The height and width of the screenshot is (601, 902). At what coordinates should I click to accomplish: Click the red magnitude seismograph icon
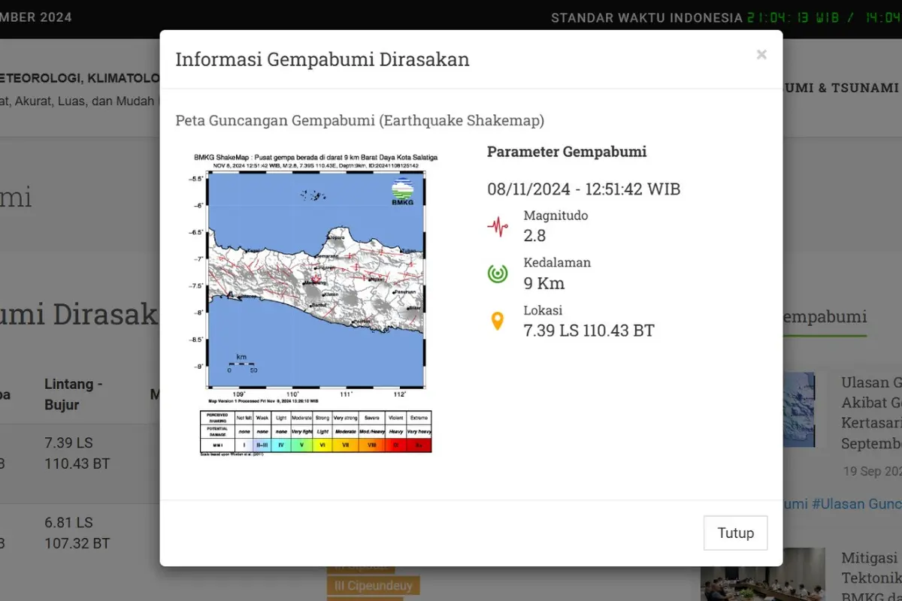point(497,226)
